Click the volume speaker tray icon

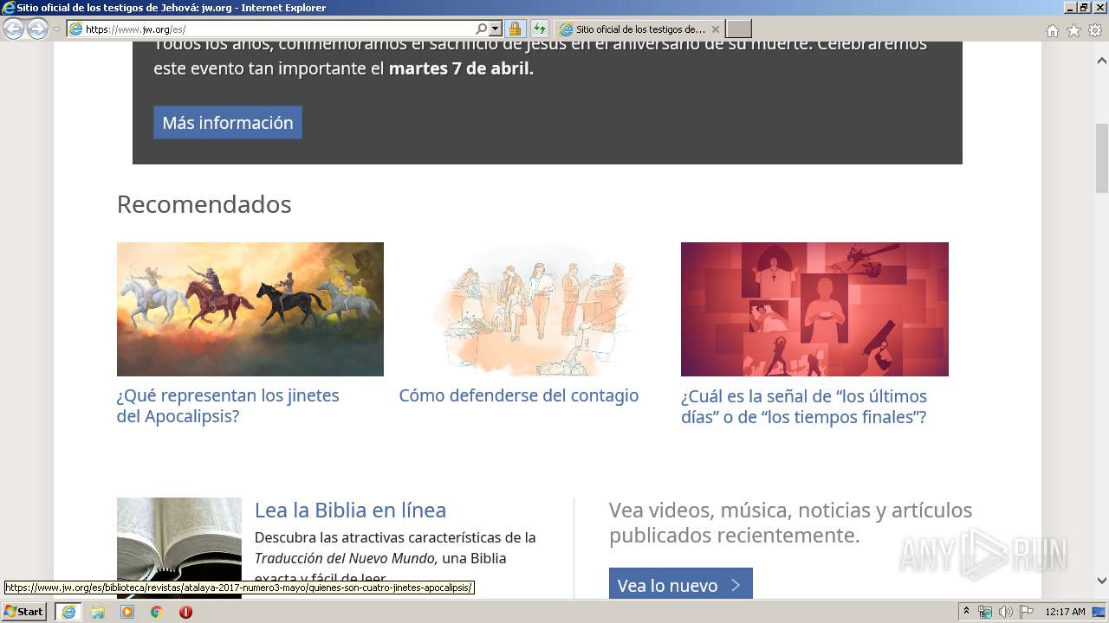tap(1005, 612)
